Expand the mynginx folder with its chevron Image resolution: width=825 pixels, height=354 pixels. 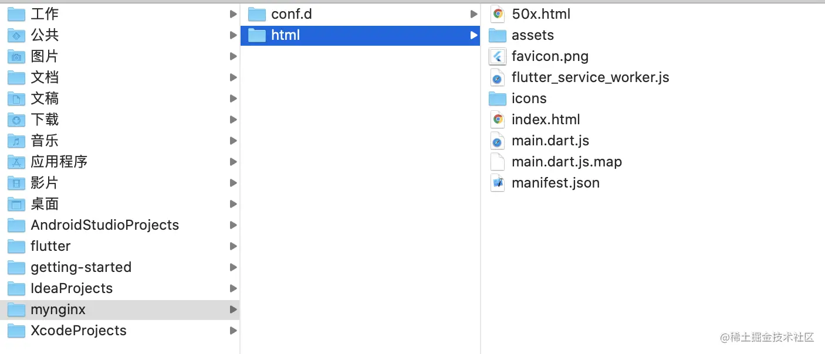click(233, 309)
